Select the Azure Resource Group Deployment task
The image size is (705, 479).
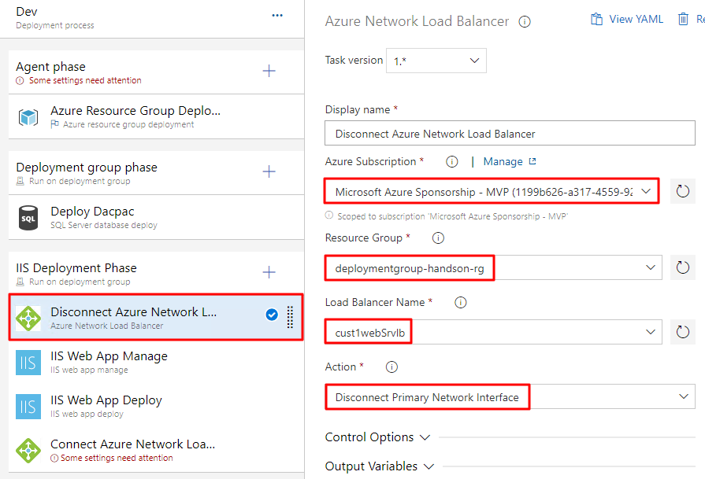156,116
